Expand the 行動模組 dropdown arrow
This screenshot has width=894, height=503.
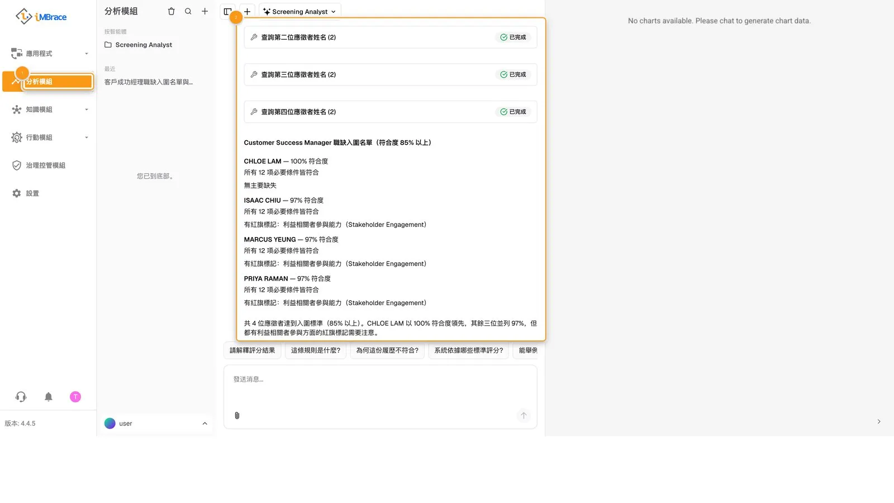tap(87, 137)
